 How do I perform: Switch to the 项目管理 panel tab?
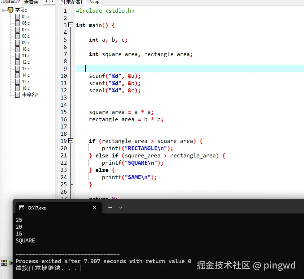[x=10, y=2]
